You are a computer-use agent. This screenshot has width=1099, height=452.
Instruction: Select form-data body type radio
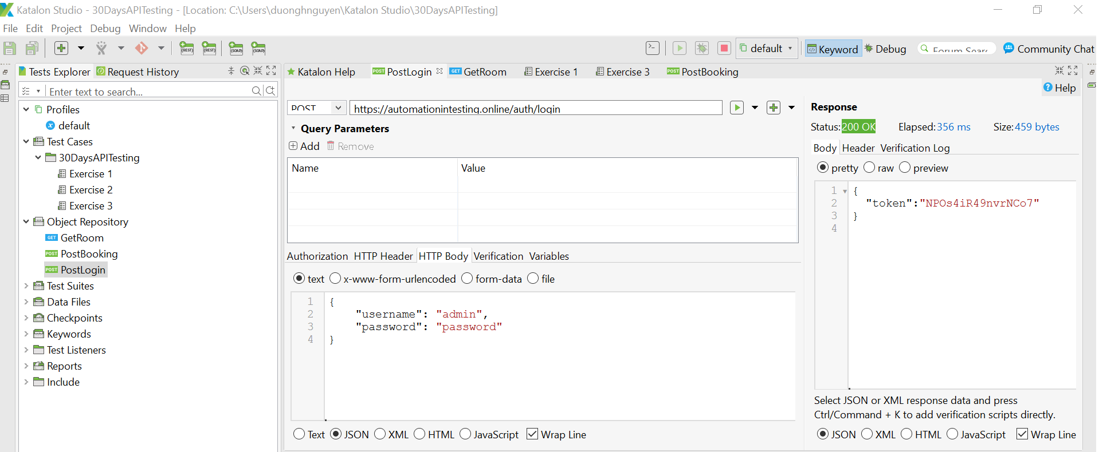(467, 279)
